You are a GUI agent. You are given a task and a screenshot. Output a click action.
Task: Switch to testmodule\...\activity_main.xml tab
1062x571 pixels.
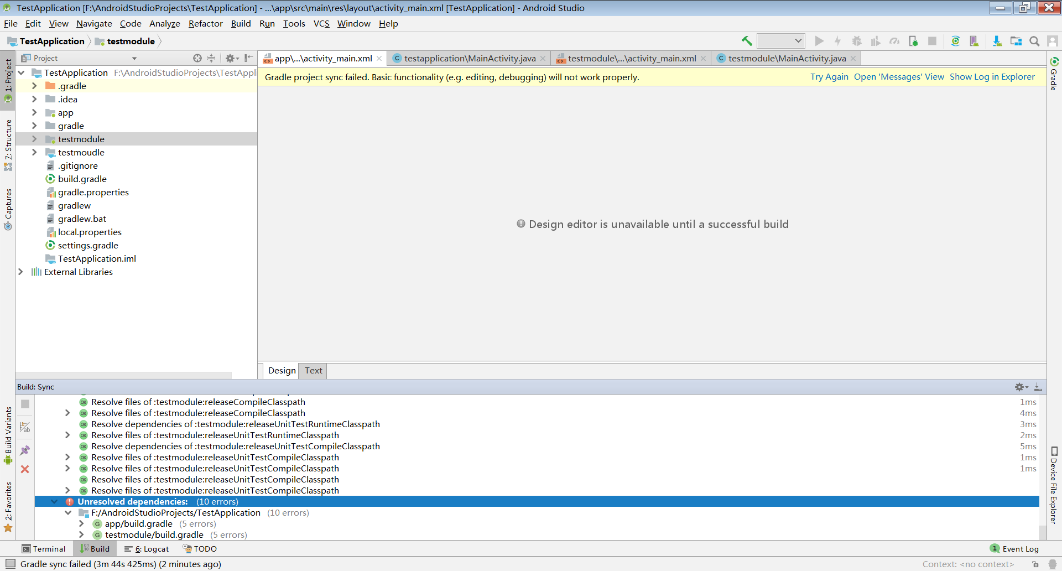tap(631, 58)
